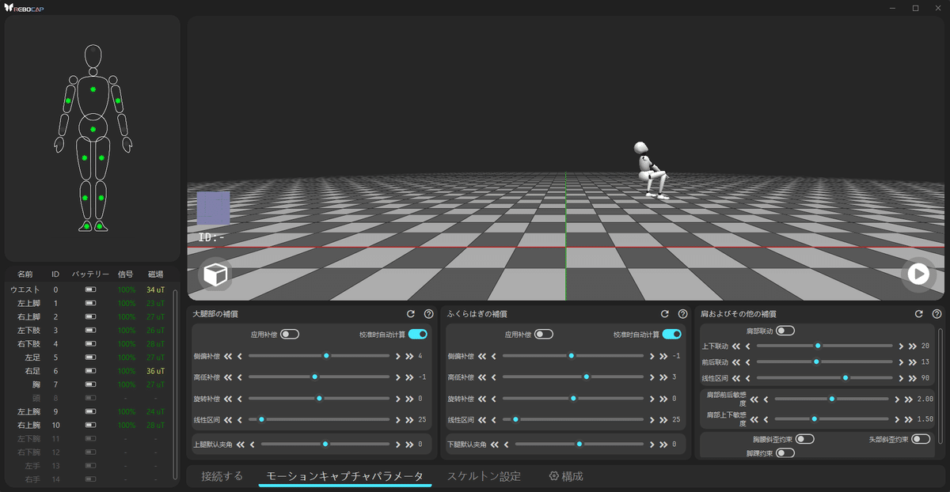Viewport: 950px width, 492px height.
Task: Click double-right arrow for 上腿默认夹角
Action: coord(409,445)
